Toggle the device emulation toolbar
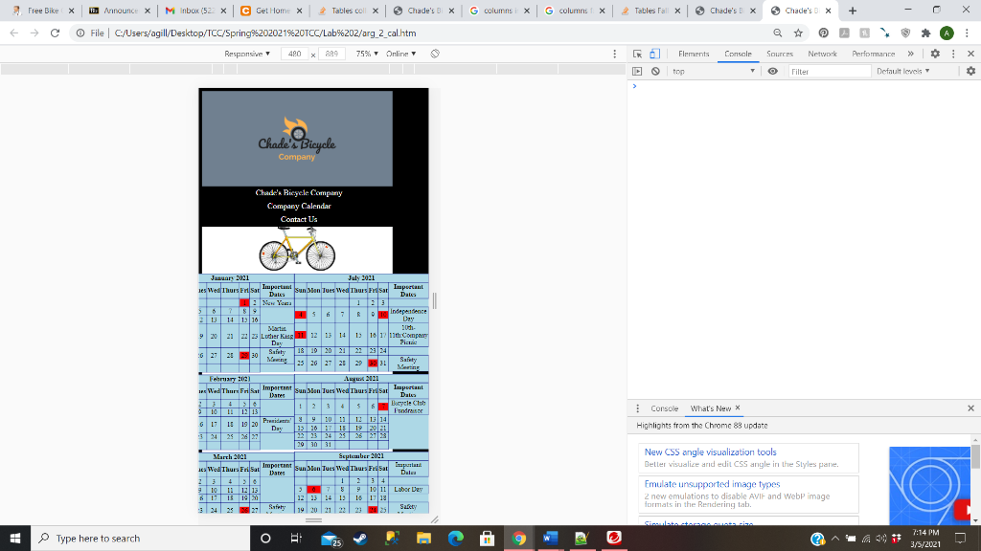The image size is (981, 551). click(x=656, y=54)
